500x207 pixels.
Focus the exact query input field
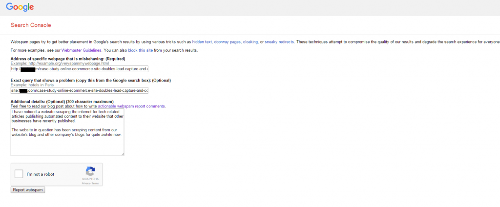click(x=80, y=91)
